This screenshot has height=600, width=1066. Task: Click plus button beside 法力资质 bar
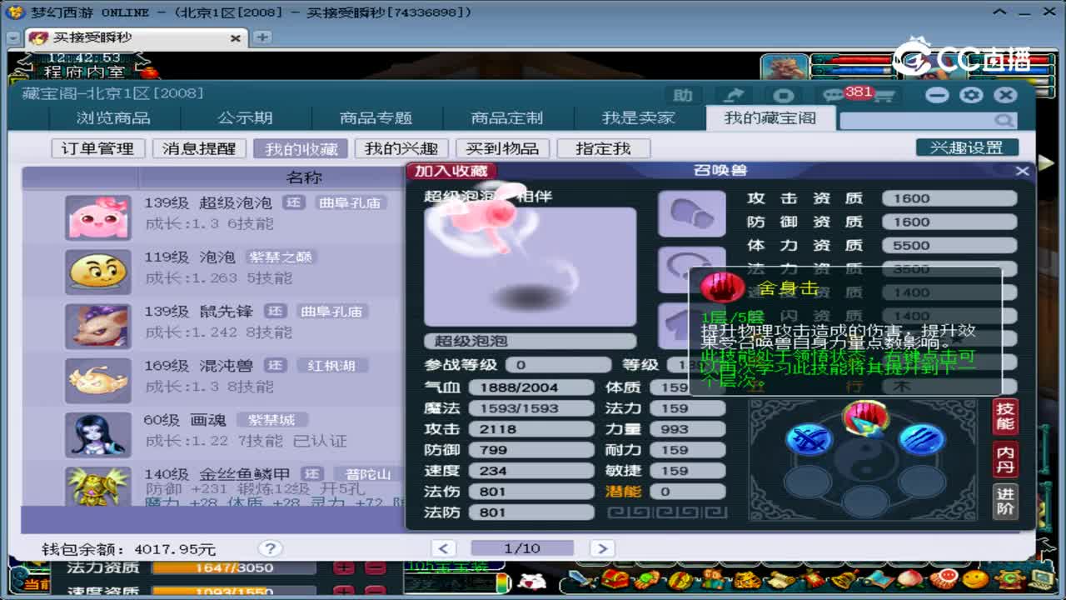pos(344,568)
